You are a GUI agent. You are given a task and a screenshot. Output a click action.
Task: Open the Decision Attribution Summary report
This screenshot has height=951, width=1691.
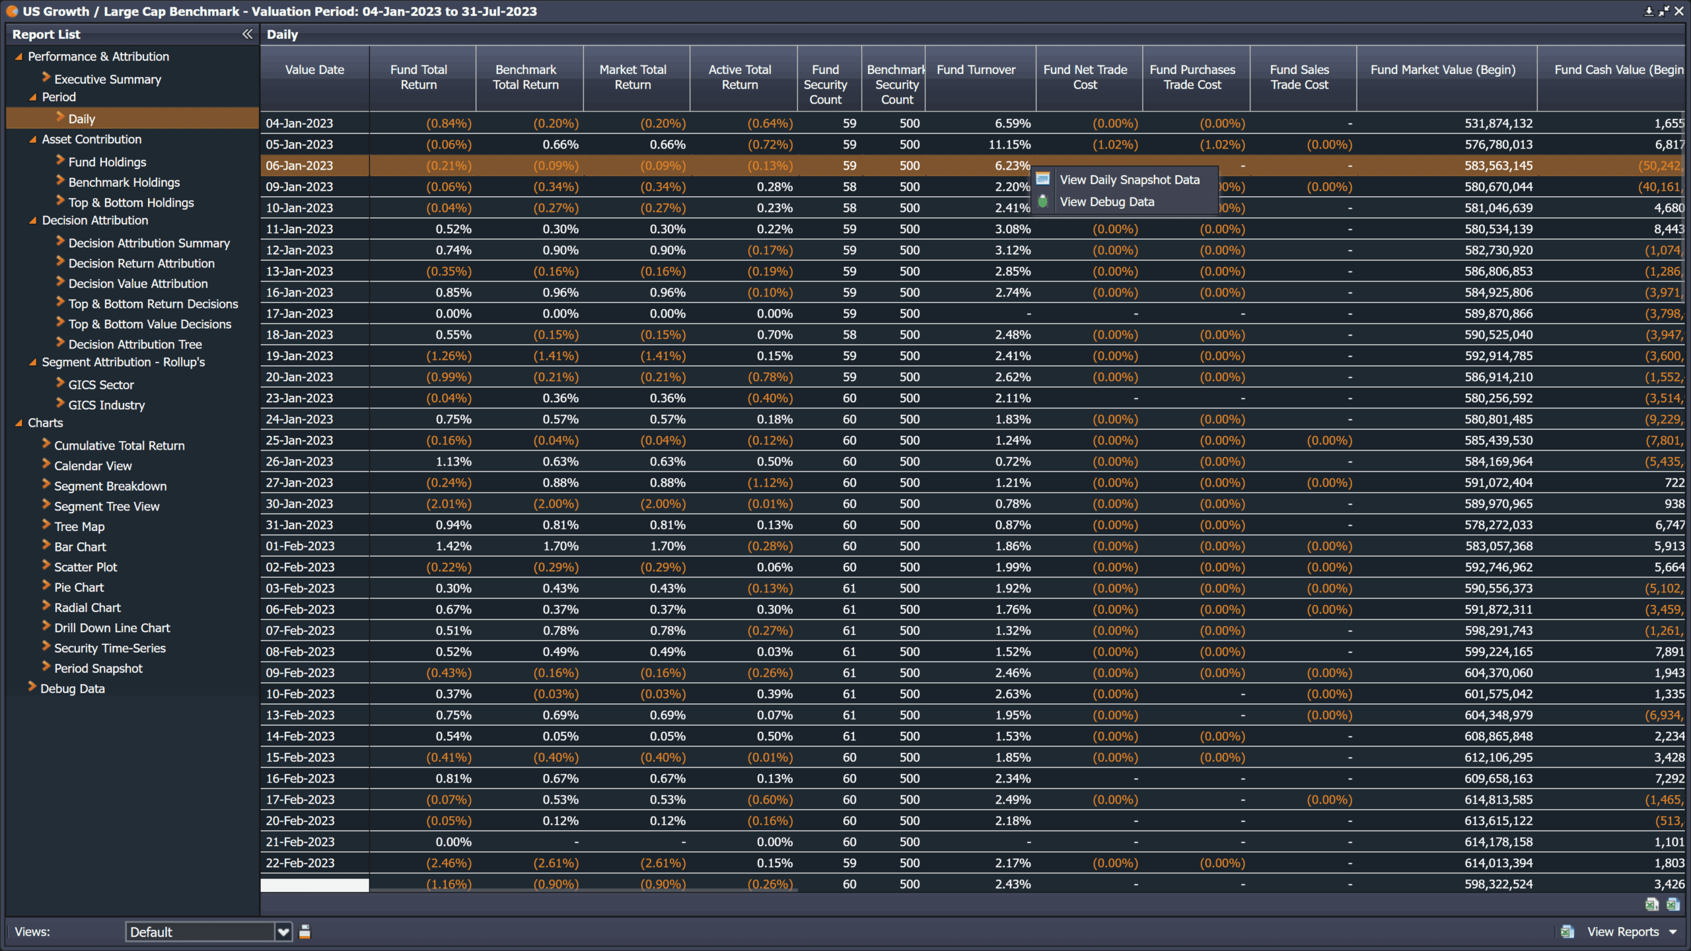(149, 243)
